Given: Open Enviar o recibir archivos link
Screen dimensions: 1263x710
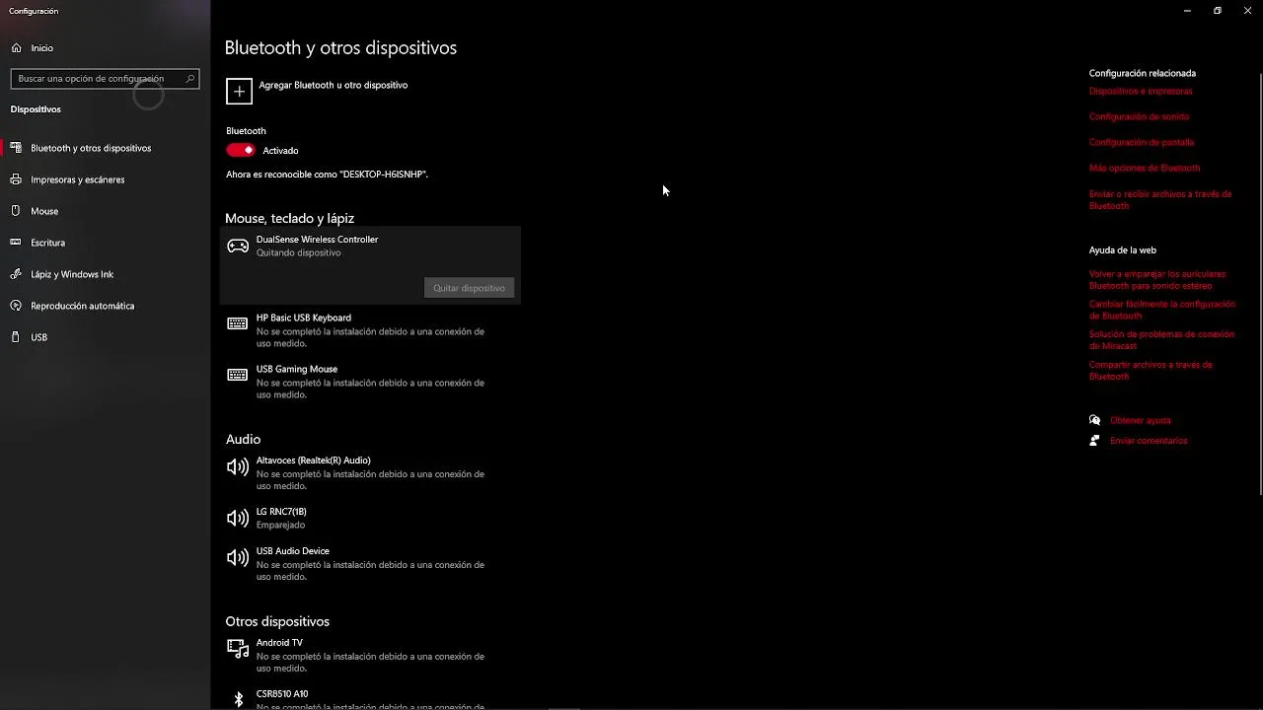Looking at the screenshot, I should click(x=1160, y=200).
